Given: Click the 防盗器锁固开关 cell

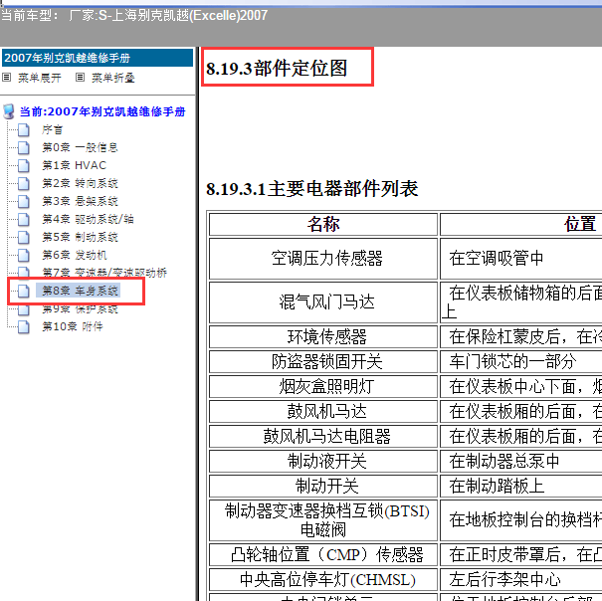Looking at the screenshot, I should 323,362.
